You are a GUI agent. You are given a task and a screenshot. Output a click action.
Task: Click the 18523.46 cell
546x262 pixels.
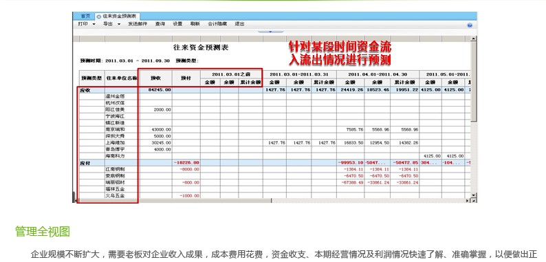coord(378,89)
